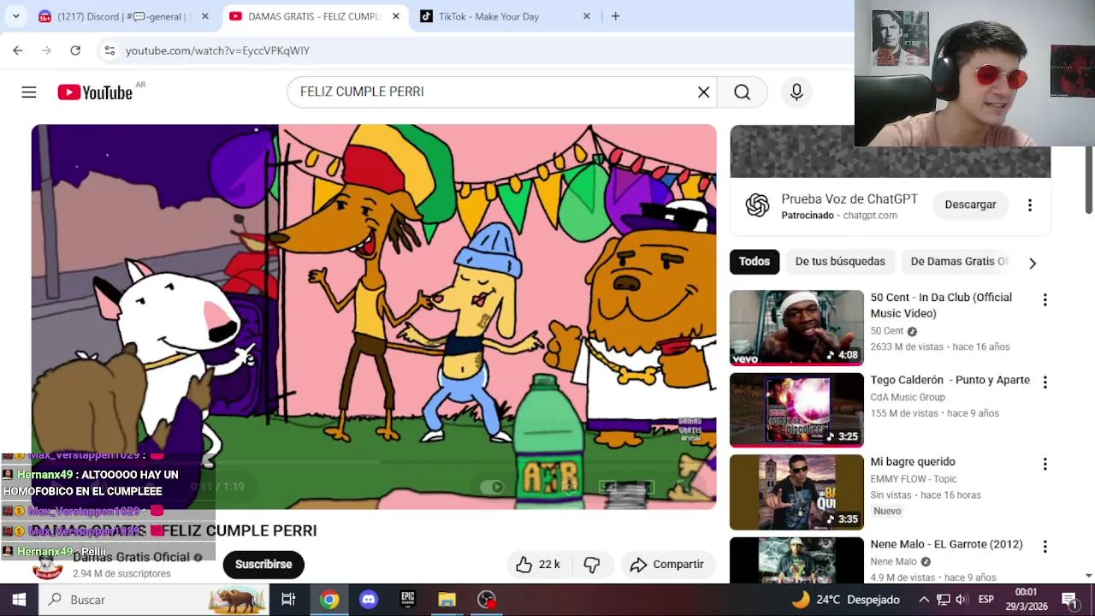
Task: Open the Nene Malo channel link
Action: (893, 562)
